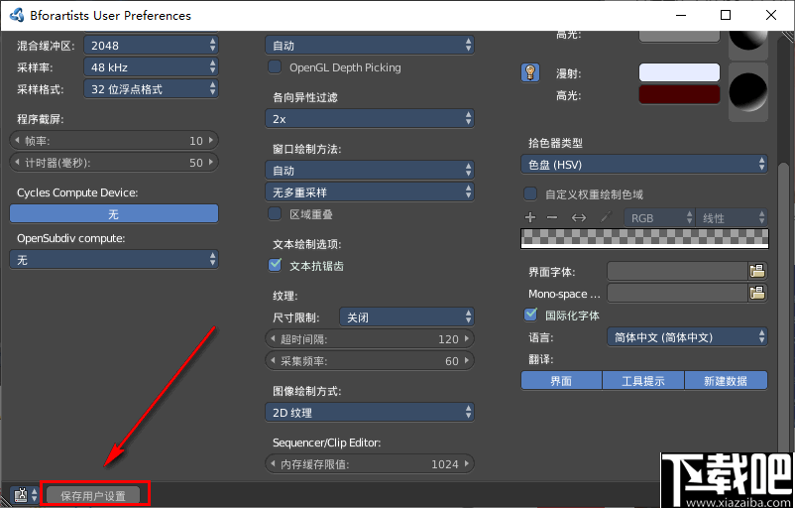This screenshot has height=508, width=795.
Task: Click 超时间隔 120 field
Action: (x=370, y=339)
